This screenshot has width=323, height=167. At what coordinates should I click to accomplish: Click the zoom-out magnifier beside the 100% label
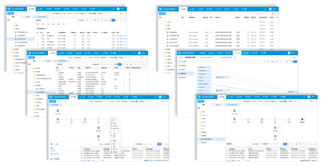(x=268, y=61)
